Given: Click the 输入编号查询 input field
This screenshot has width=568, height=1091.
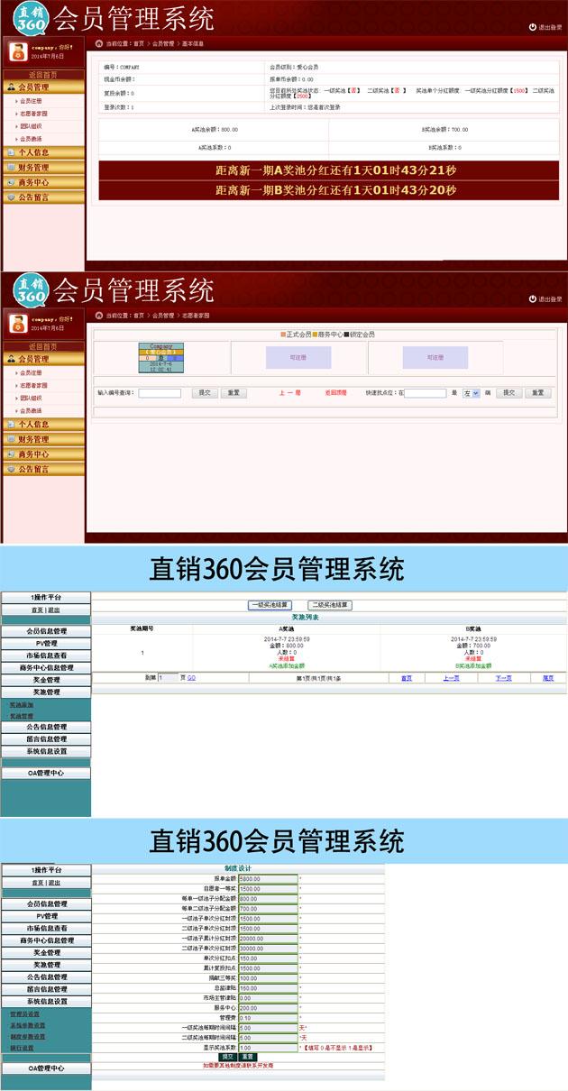Looking at the screenshot, I should coord(160,393).
